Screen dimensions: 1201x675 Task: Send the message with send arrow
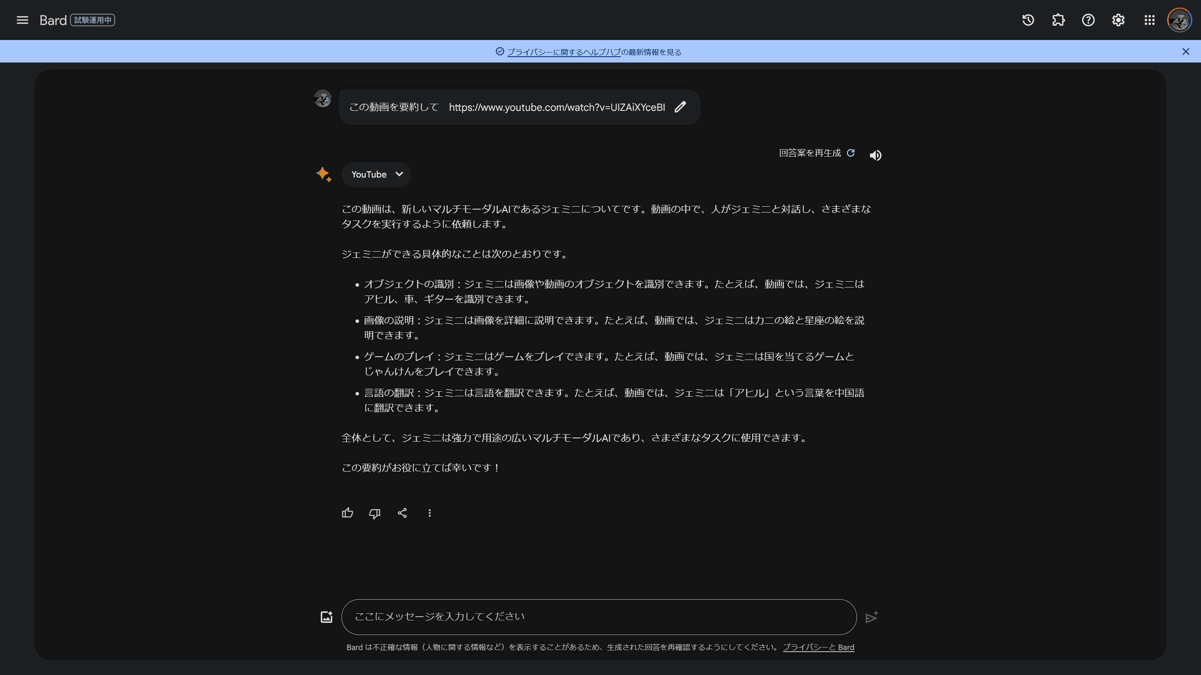click(x=872, y=617)
